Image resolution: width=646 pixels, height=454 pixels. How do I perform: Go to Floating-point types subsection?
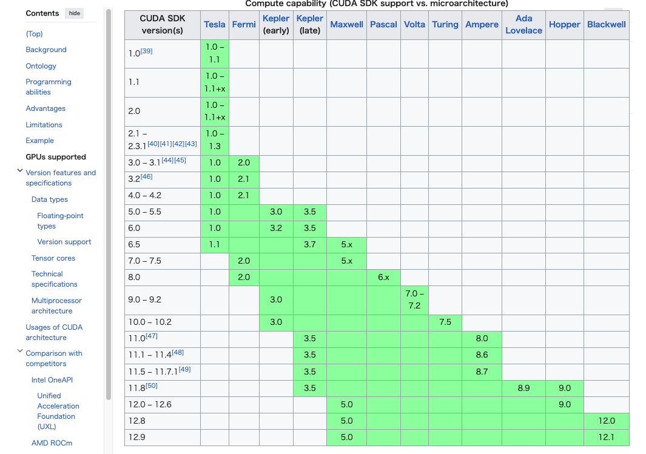(x=60, y=221)
